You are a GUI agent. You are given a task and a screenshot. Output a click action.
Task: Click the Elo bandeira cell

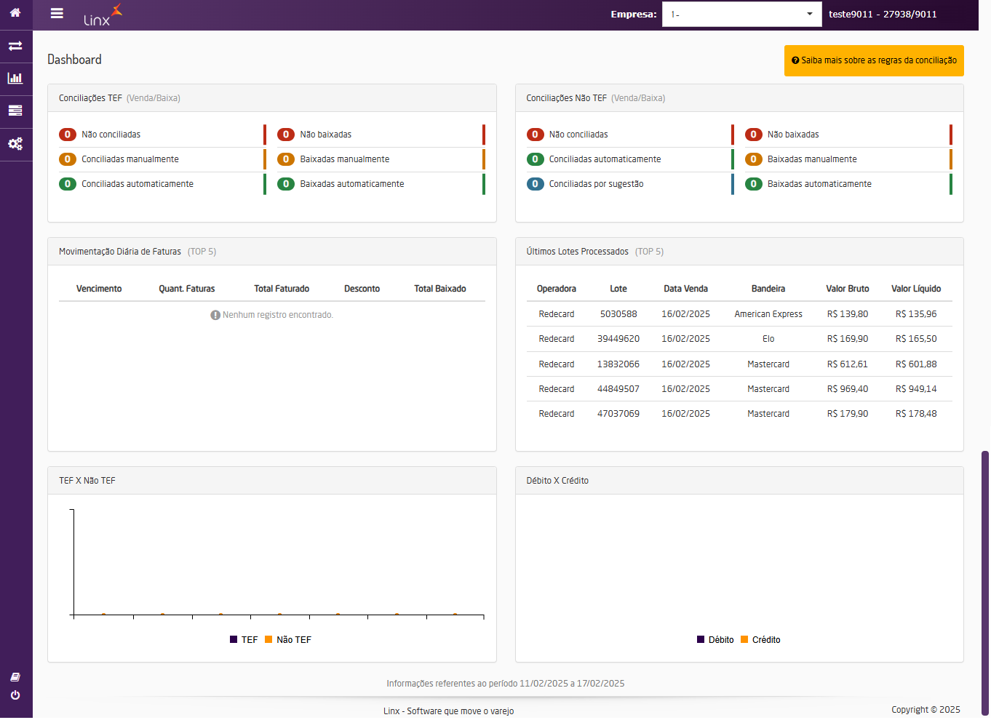coord(768,339)
